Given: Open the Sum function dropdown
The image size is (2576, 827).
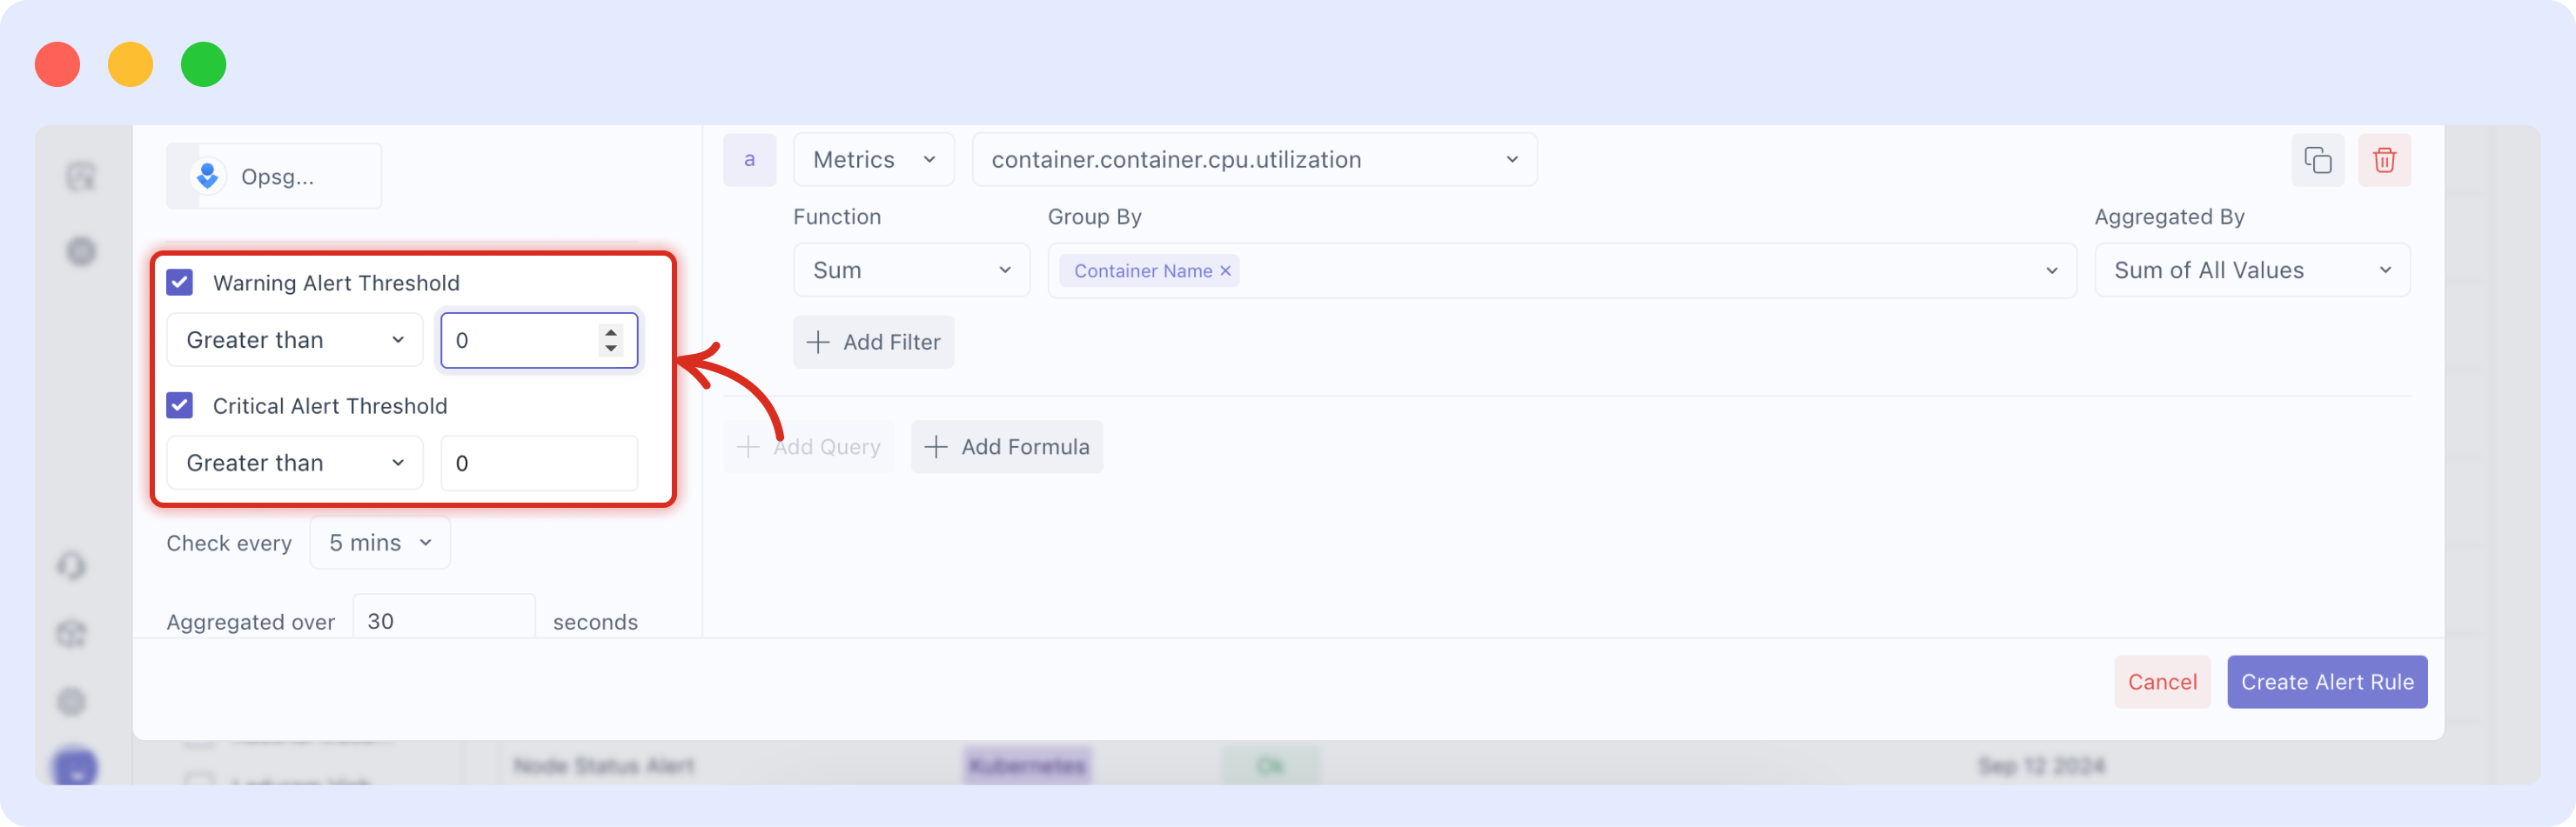Looking at the screenshot, I should coord(910,270).
